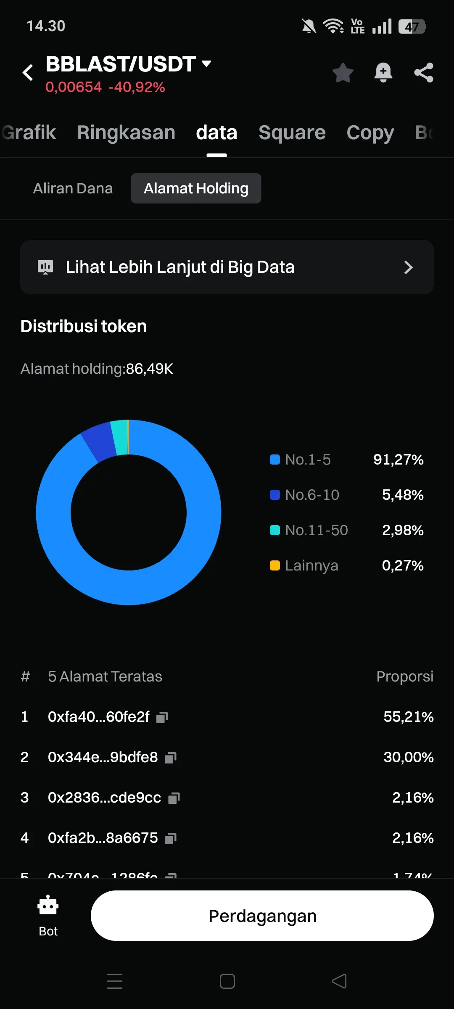Tap the No.1-5 blue legend swatch
Viewport: 454px width, 1009px height.
(275, 460)
